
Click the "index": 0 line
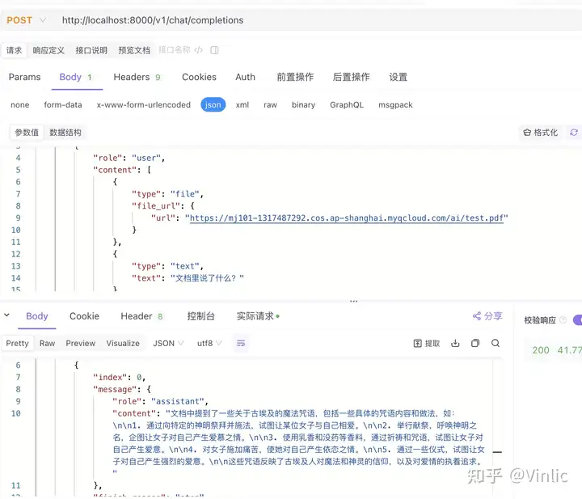pos(119,377)
